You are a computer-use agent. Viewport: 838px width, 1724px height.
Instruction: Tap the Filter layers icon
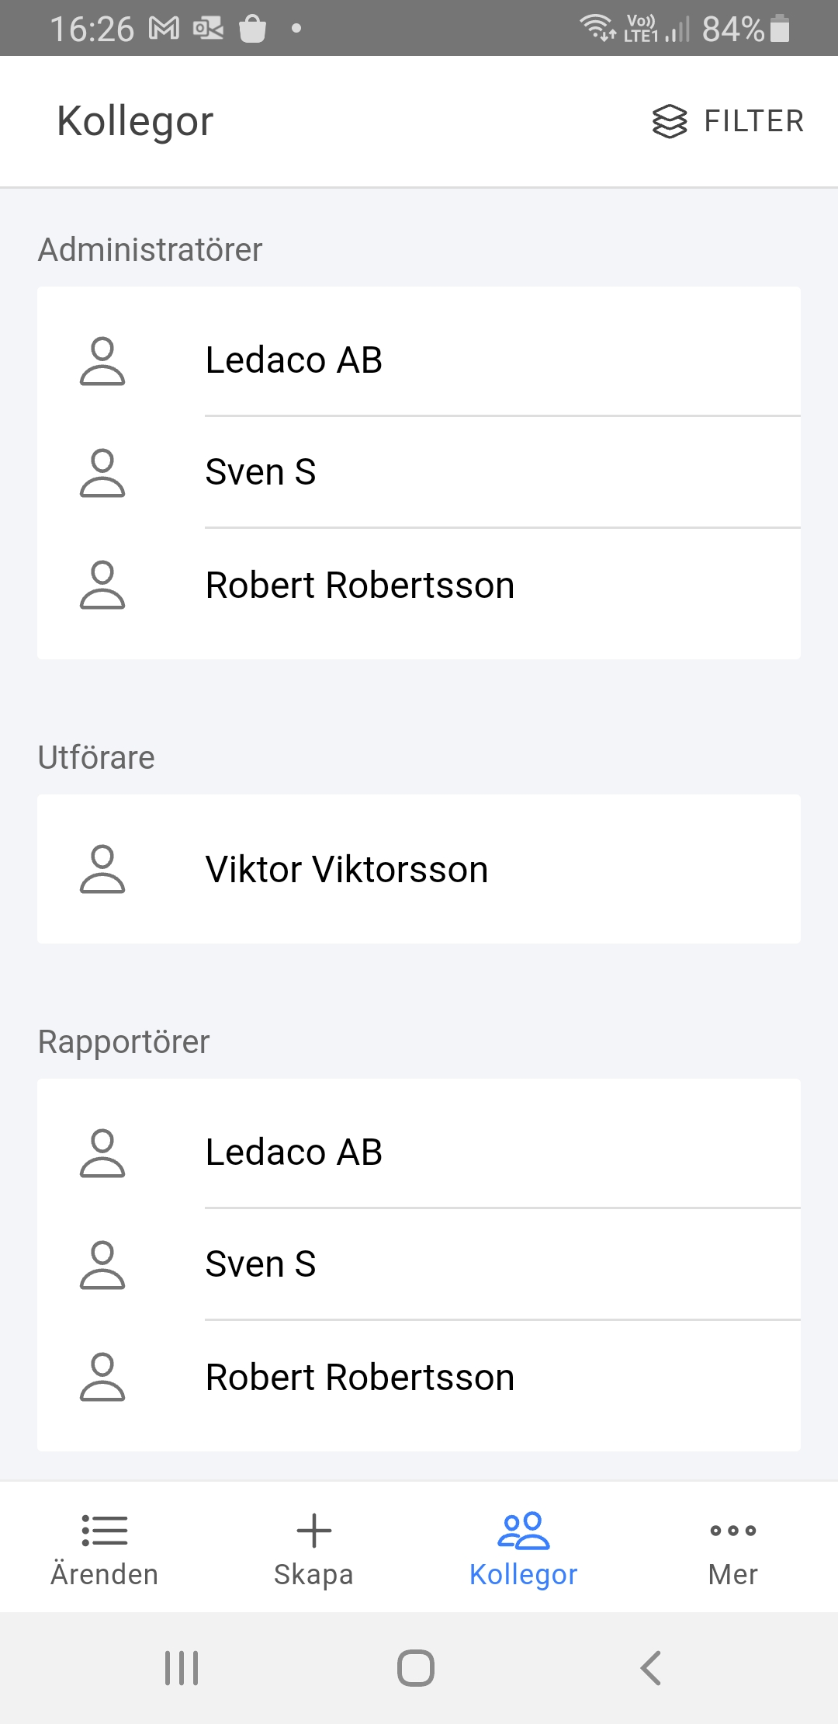click(669, 121)
